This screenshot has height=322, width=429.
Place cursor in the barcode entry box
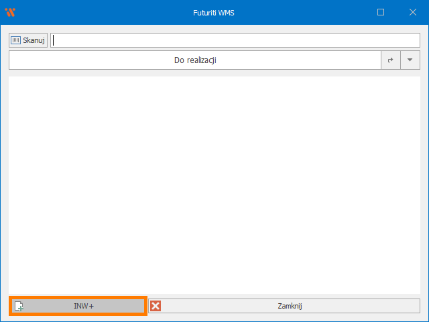point(235,40)
